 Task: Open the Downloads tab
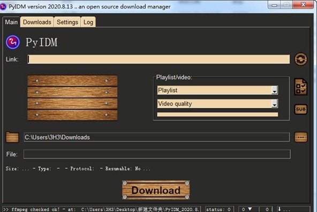pyautogui.click(x=37, y=22)
